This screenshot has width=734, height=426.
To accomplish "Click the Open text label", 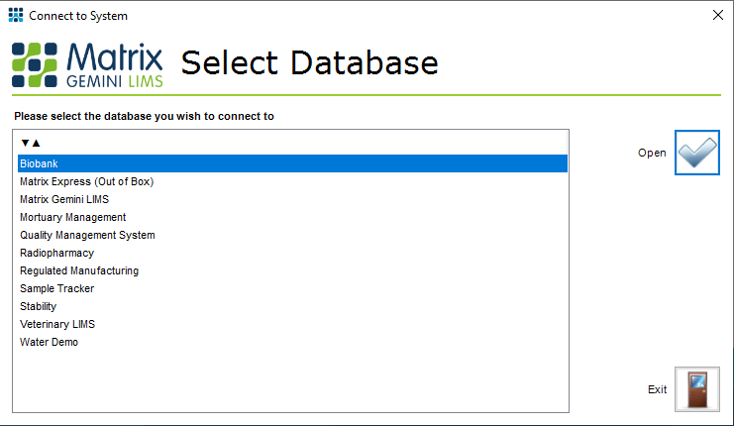I will click(652, 153).
